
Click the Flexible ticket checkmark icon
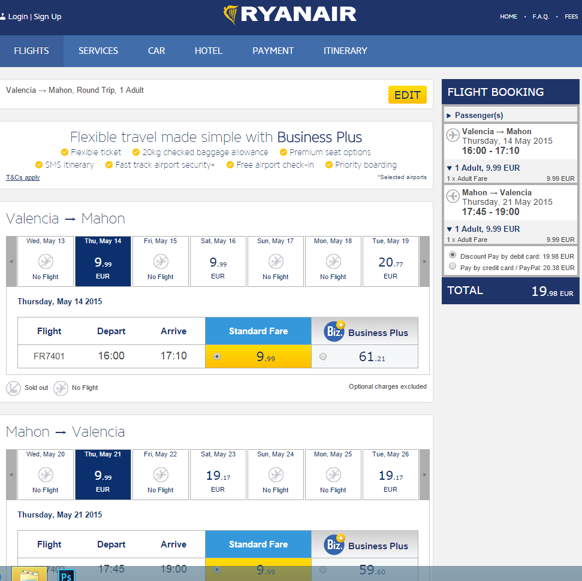(x=65, y=152)
